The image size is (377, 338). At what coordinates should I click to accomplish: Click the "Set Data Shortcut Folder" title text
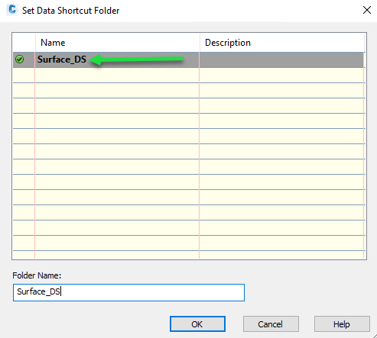pos(70,11)
